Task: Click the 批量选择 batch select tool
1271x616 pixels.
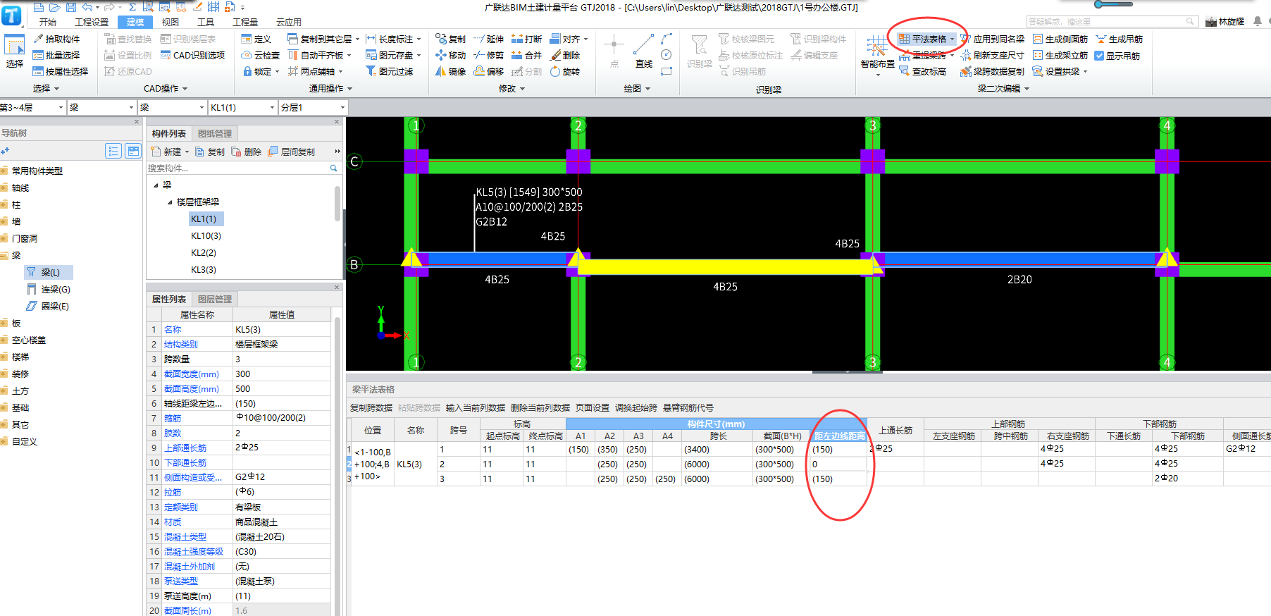Action: 56,55
